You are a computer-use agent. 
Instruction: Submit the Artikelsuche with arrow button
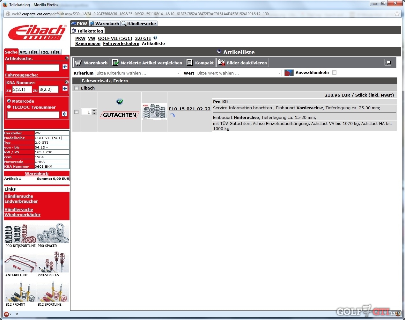[65, 67]
